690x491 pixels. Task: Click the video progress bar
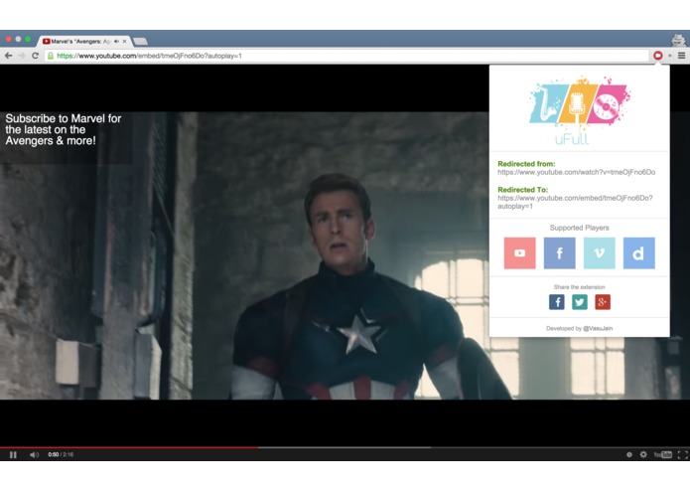[345, 447]
